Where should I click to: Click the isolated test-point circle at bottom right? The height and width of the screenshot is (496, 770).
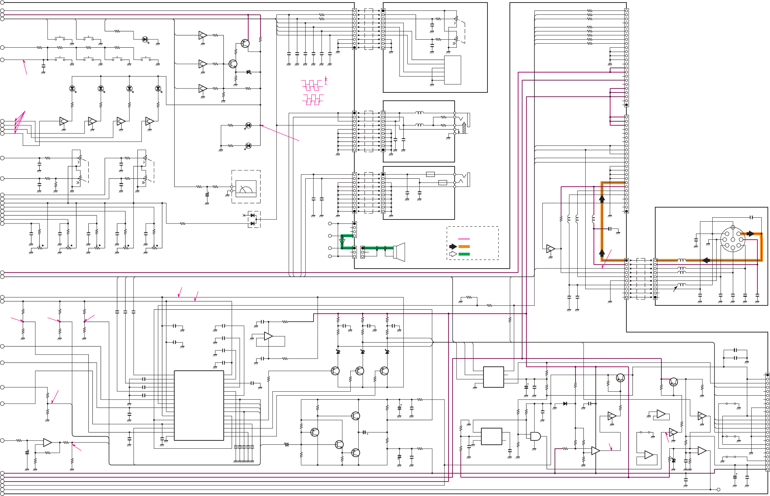tap(719, 490)
